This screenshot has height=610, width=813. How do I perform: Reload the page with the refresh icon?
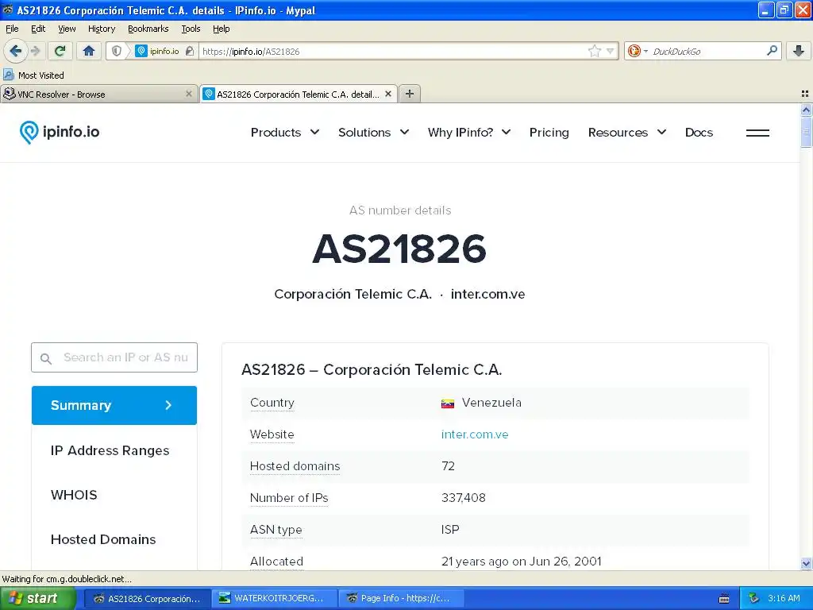click(x=60, y=51)
